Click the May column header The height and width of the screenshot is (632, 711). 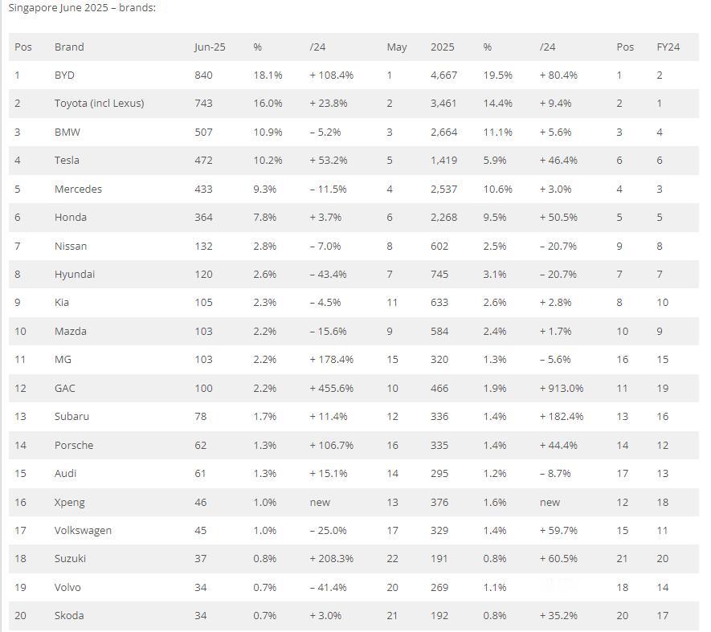click(397, 47)
